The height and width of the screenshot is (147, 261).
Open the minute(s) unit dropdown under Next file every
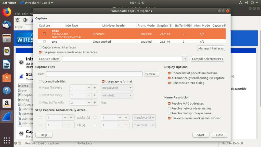tap(117, 95)
